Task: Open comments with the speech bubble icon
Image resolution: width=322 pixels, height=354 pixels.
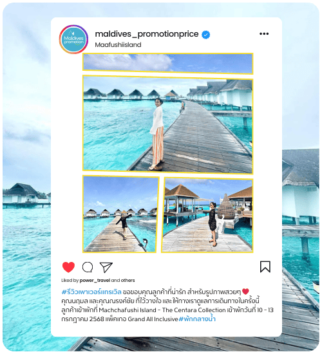Action: (88, 267)
